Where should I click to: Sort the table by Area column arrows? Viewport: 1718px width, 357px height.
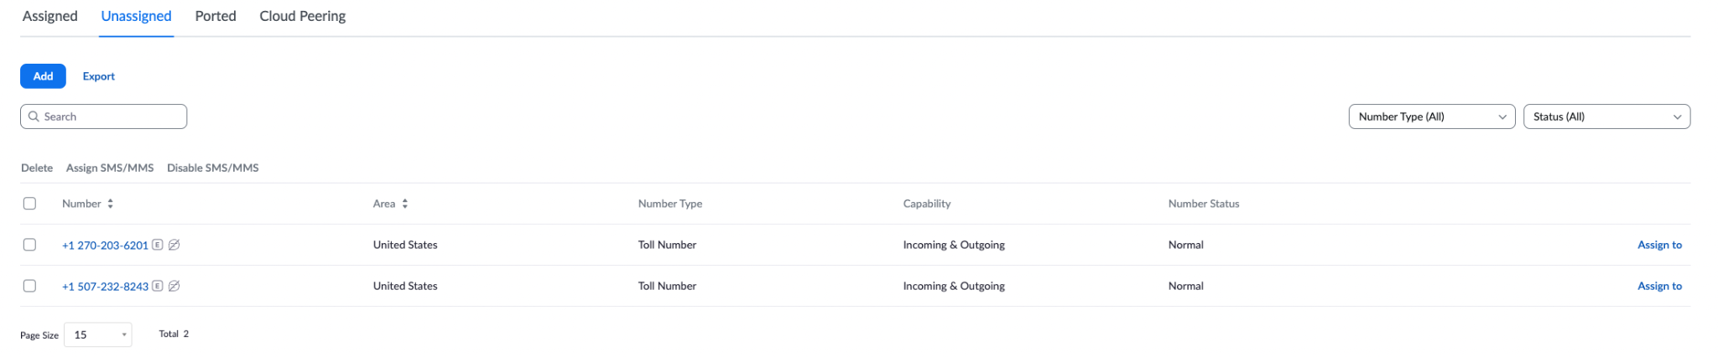[x=404, y=204]
